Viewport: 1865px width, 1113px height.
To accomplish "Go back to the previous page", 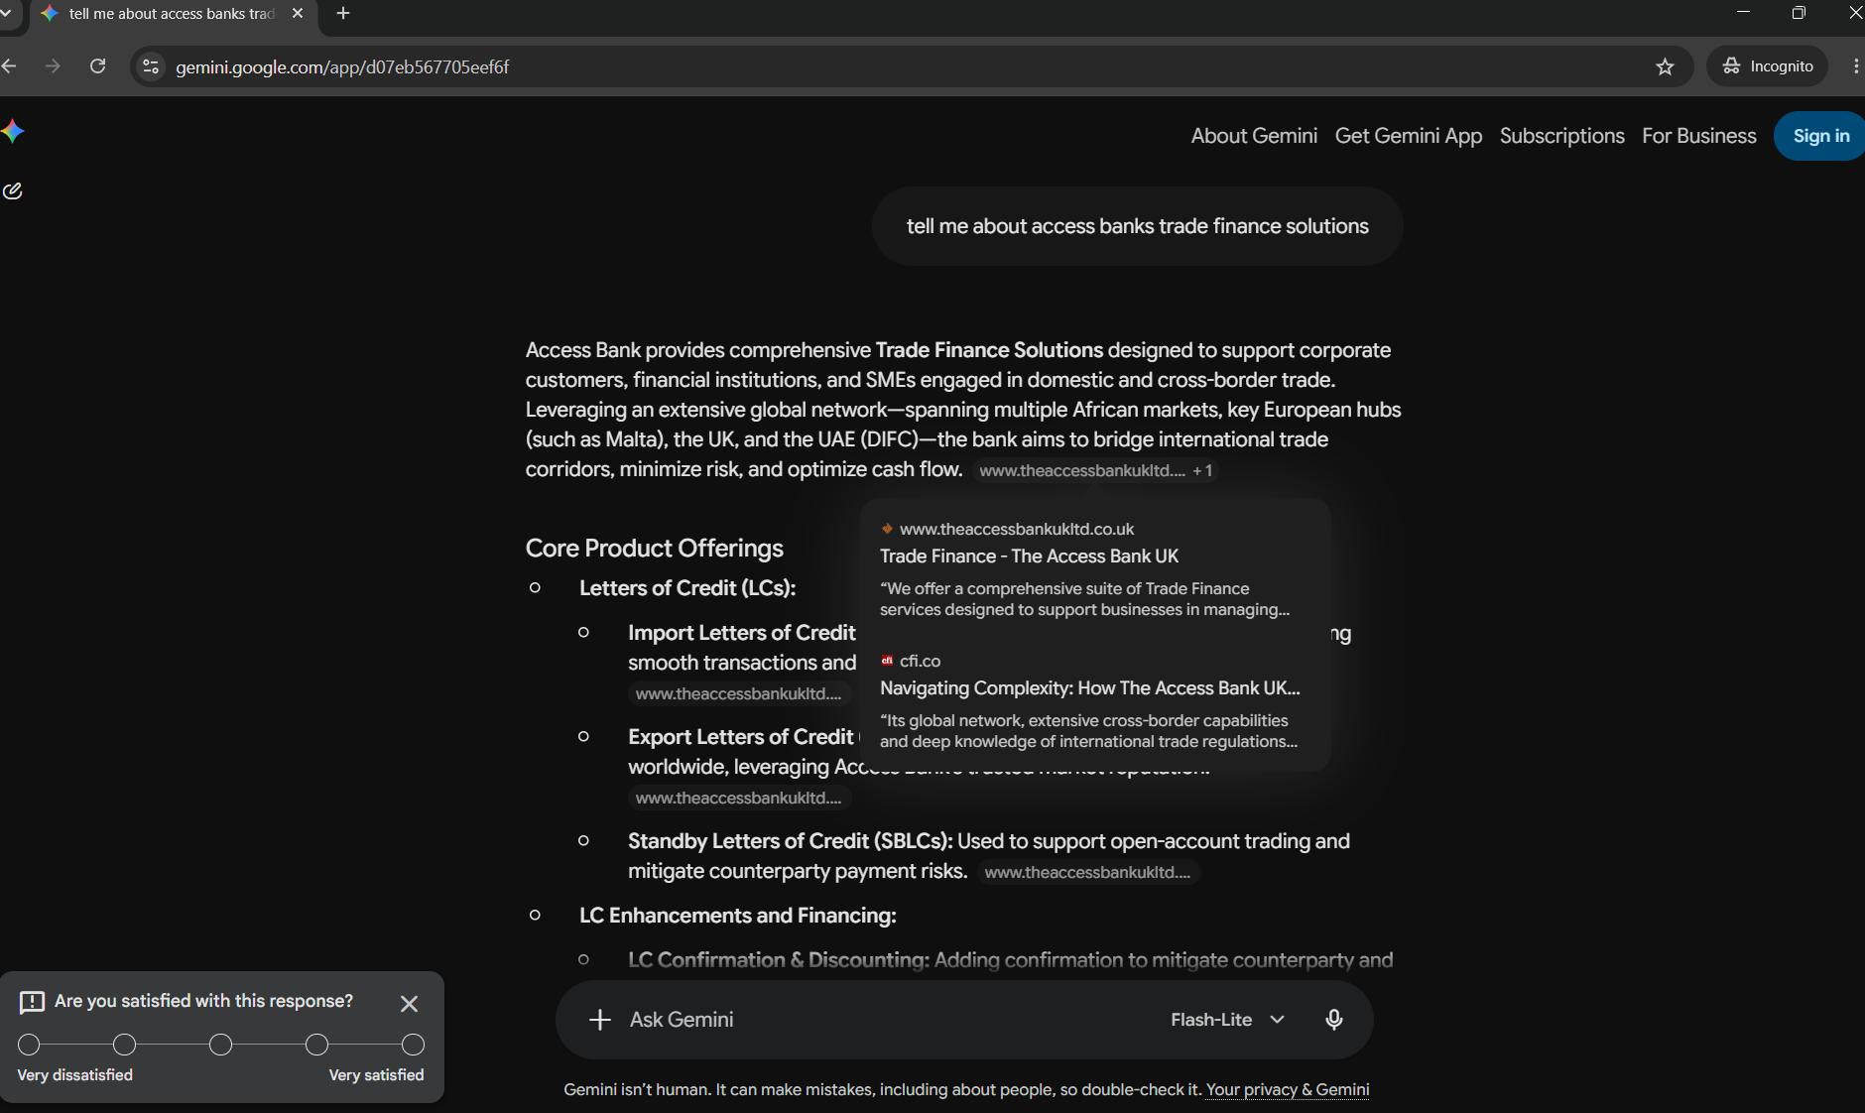I will 10,66.
